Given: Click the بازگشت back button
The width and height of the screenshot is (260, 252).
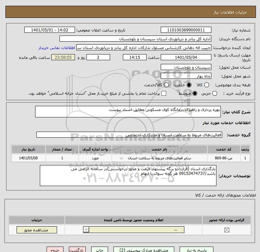Looking at the screenshot, I should [77, 250].
